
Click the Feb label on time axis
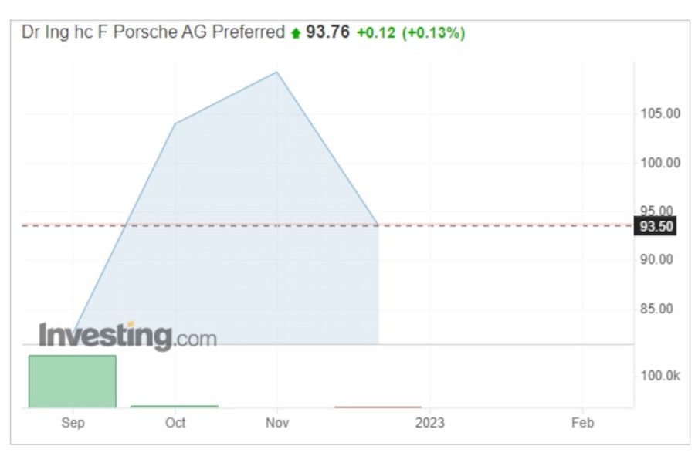coord(582,423)
